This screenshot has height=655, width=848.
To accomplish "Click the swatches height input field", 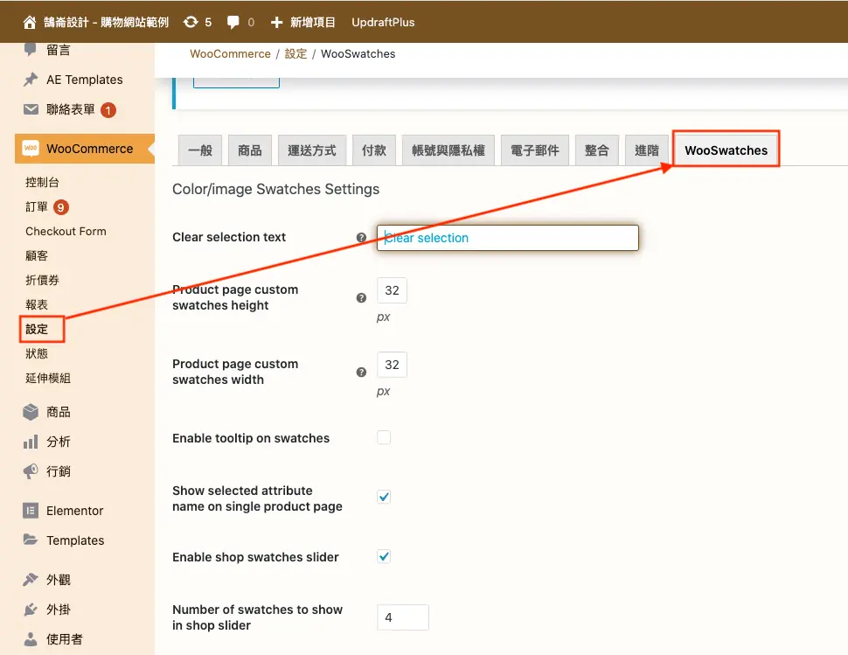I will point(393,290).
